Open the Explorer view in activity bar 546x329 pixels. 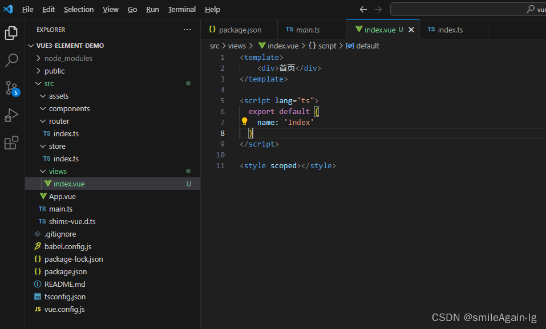11,33
